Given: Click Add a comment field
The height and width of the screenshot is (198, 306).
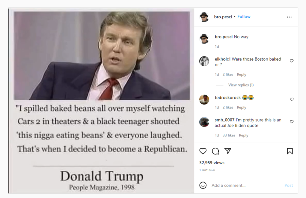Looking at the screenshot, I should click(x=246, y=185).
